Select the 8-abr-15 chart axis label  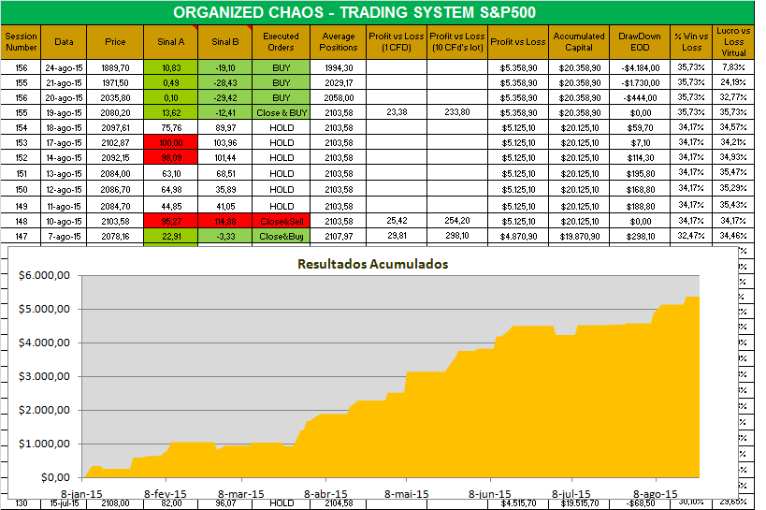325,494
